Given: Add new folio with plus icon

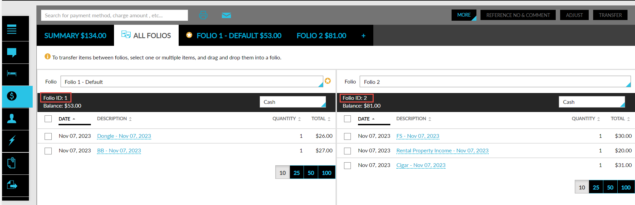Looking at the screenshot, I should tap(363, 36).
